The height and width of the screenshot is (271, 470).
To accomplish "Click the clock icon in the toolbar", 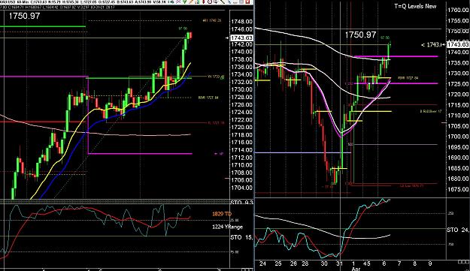I will pyautogui.click(x=210, y=2).
